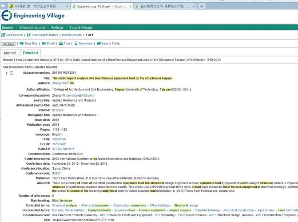Click the accession number 20130716013284
This screenshot has height=222, width=298.
[x=64, y=73]
